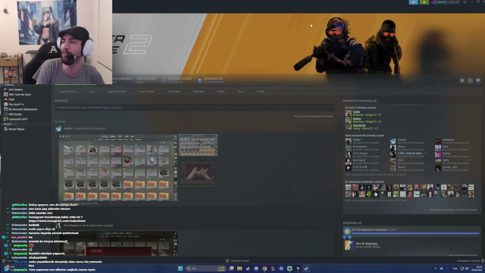Click the OYNAMA SÜRESİ clock icon
The image size is (485, 273).
(x=164, y=80)
